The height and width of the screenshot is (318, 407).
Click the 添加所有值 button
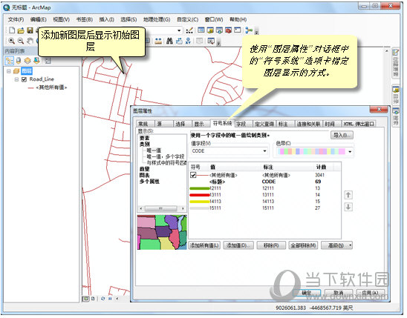click(x=204, y=245)
